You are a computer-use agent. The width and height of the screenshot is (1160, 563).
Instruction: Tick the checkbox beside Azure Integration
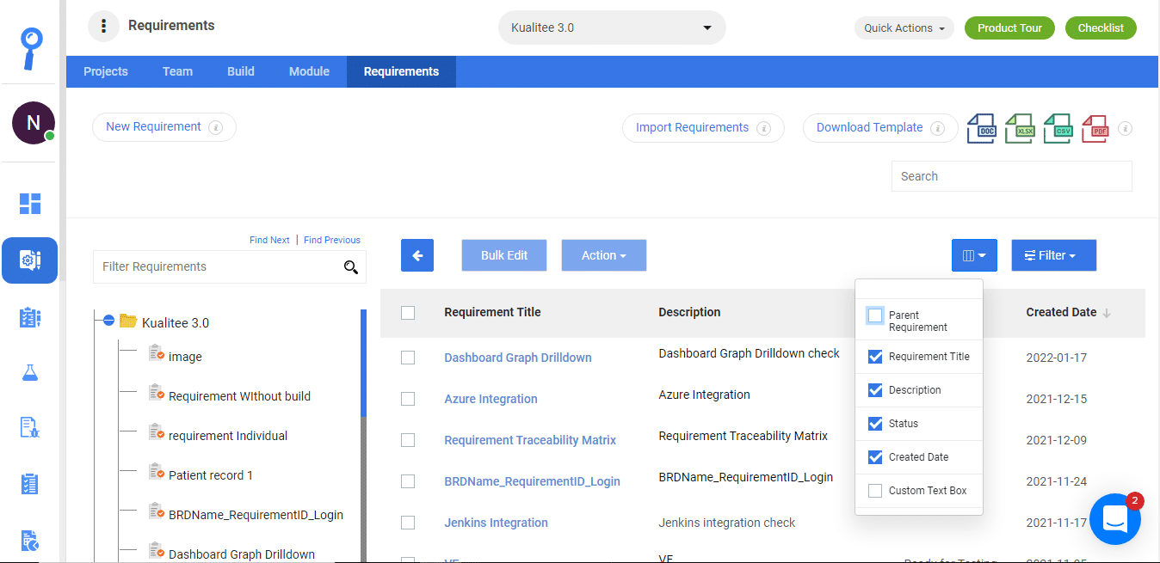408,398
